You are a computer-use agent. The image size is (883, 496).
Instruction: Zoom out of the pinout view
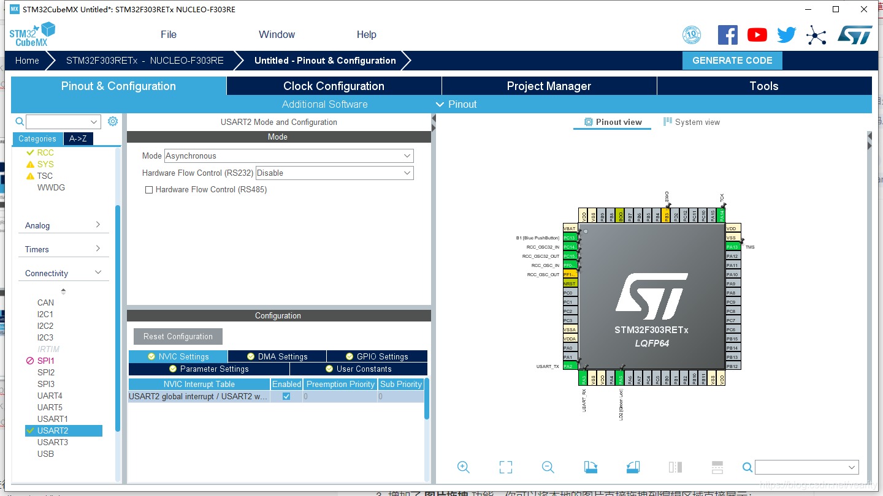(x=548, y=467)
